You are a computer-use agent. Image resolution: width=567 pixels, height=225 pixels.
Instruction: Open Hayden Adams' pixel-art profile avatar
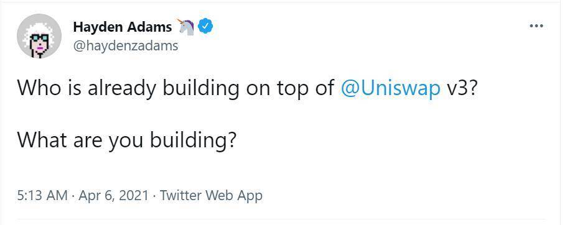(39, 36)
